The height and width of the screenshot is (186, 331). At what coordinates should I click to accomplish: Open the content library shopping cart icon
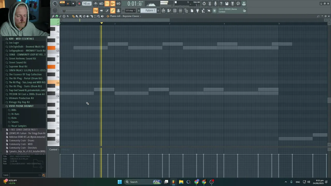pos(214,11)
